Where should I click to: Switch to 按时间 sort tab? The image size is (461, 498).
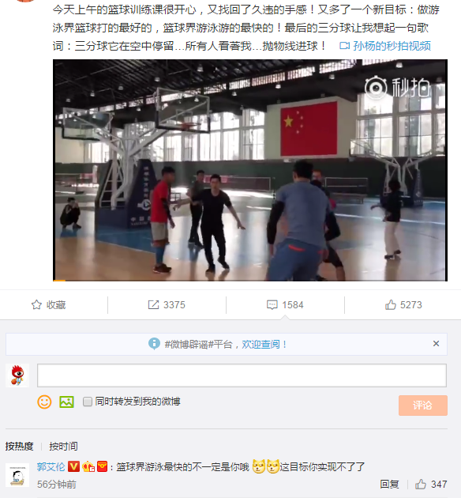click(63, 447)
